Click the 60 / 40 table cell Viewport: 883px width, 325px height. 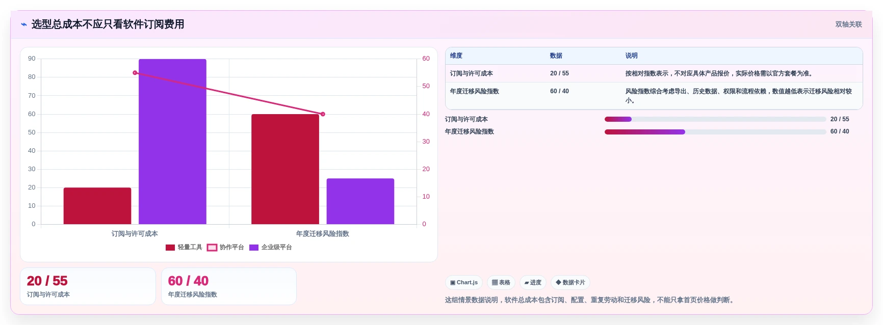[x=559, y=91]
